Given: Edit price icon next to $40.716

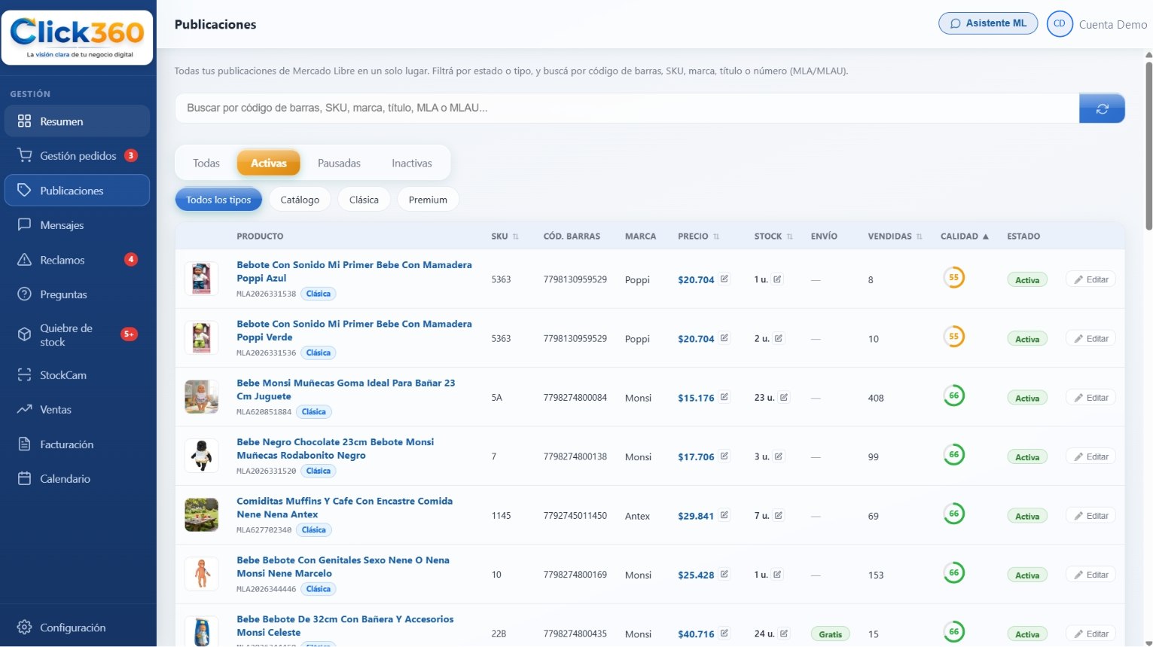Looking at the screenshot, I should (724, 633).
